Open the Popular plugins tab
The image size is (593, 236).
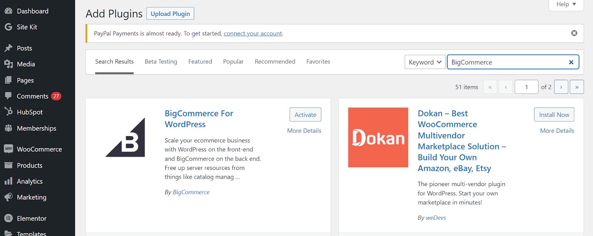click(233, 62)
